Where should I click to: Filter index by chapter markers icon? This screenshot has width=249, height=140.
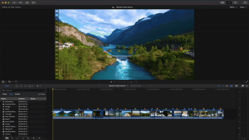pos(39,138)
